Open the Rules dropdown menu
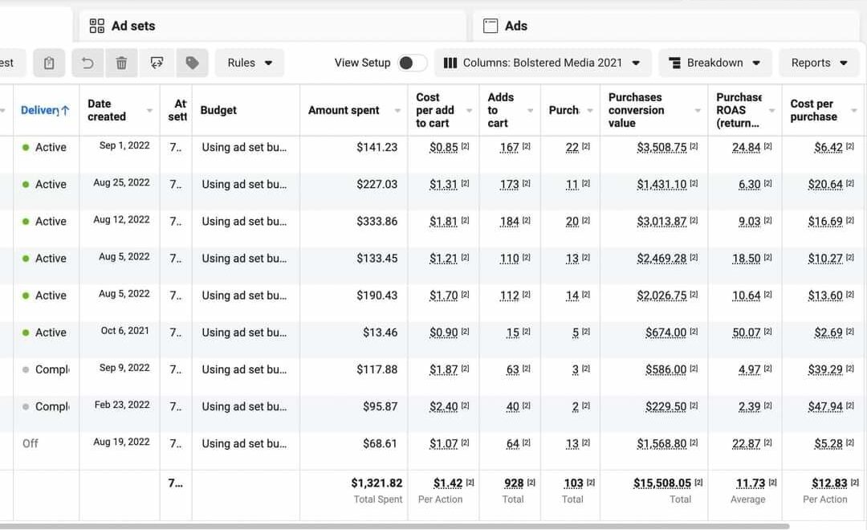867x530 pixels. [x=250, y=63]
